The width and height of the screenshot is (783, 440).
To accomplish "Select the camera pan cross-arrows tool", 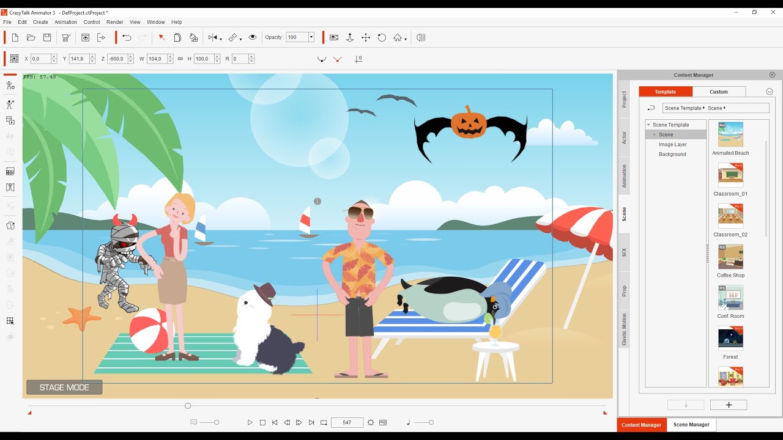I will [x=366, y=37].
